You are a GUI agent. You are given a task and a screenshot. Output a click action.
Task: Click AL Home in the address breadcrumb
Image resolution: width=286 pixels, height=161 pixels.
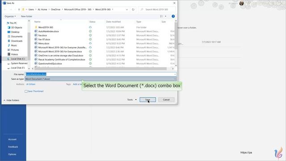click(42, 9)
